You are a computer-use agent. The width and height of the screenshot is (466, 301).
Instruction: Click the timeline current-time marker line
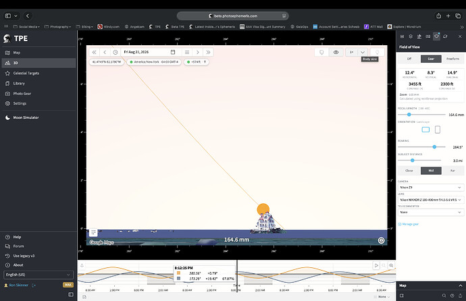tap(237, 276)
